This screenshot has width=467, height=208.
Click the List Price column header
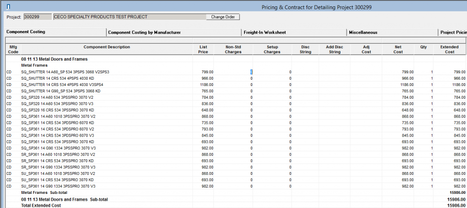(x=203, y=50)
